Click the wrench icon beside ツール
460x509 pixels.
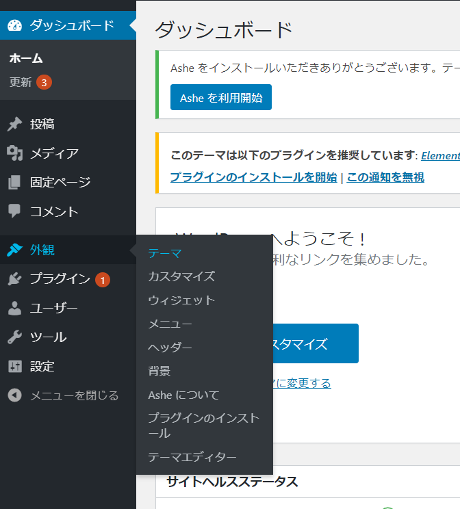[x=14, y=337]
